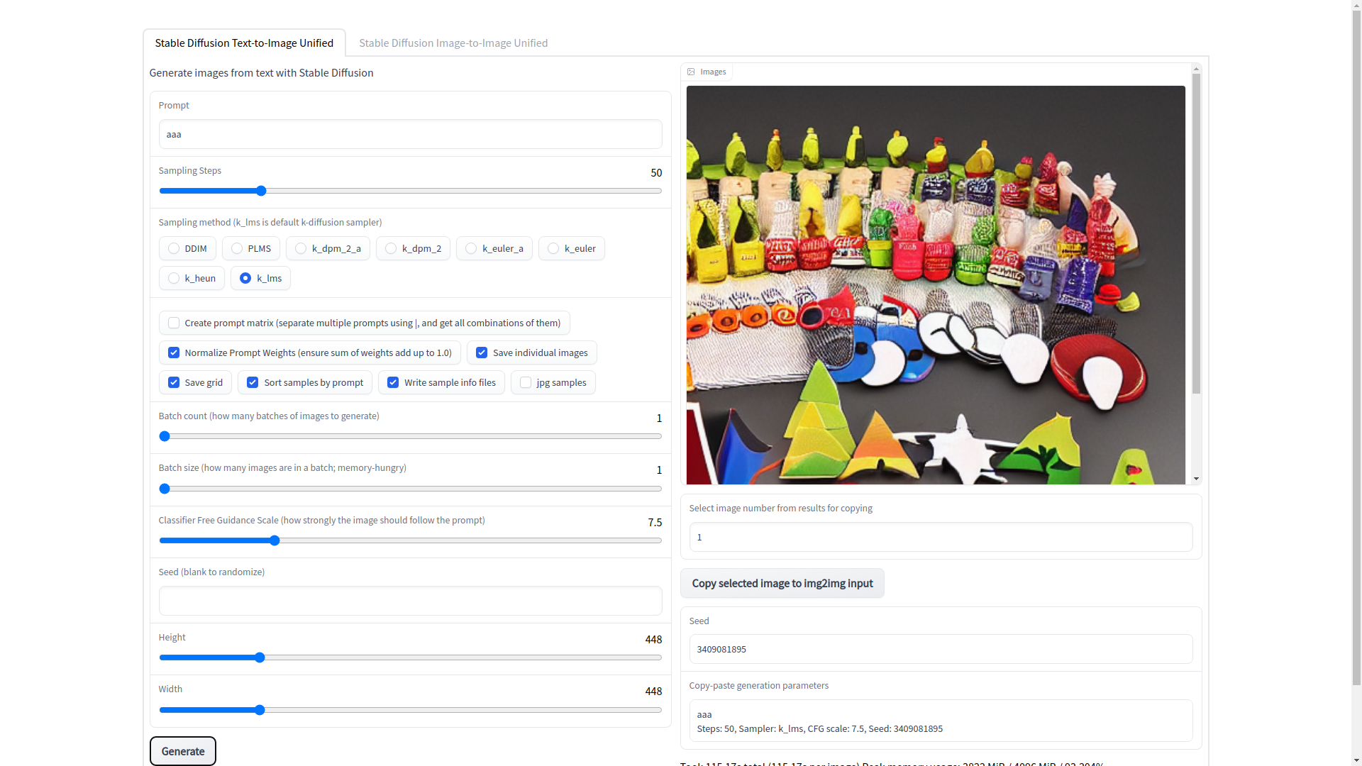Disable Write sample info files

(393, 382)
